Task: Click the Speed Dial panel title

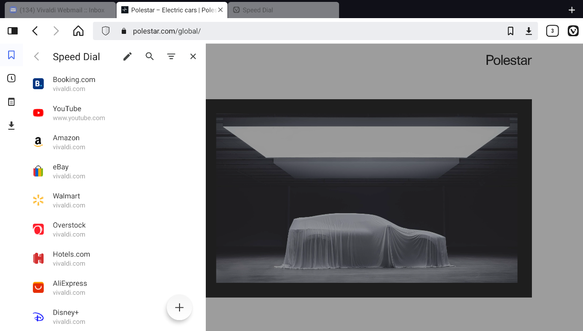Action: click(76, 57)
